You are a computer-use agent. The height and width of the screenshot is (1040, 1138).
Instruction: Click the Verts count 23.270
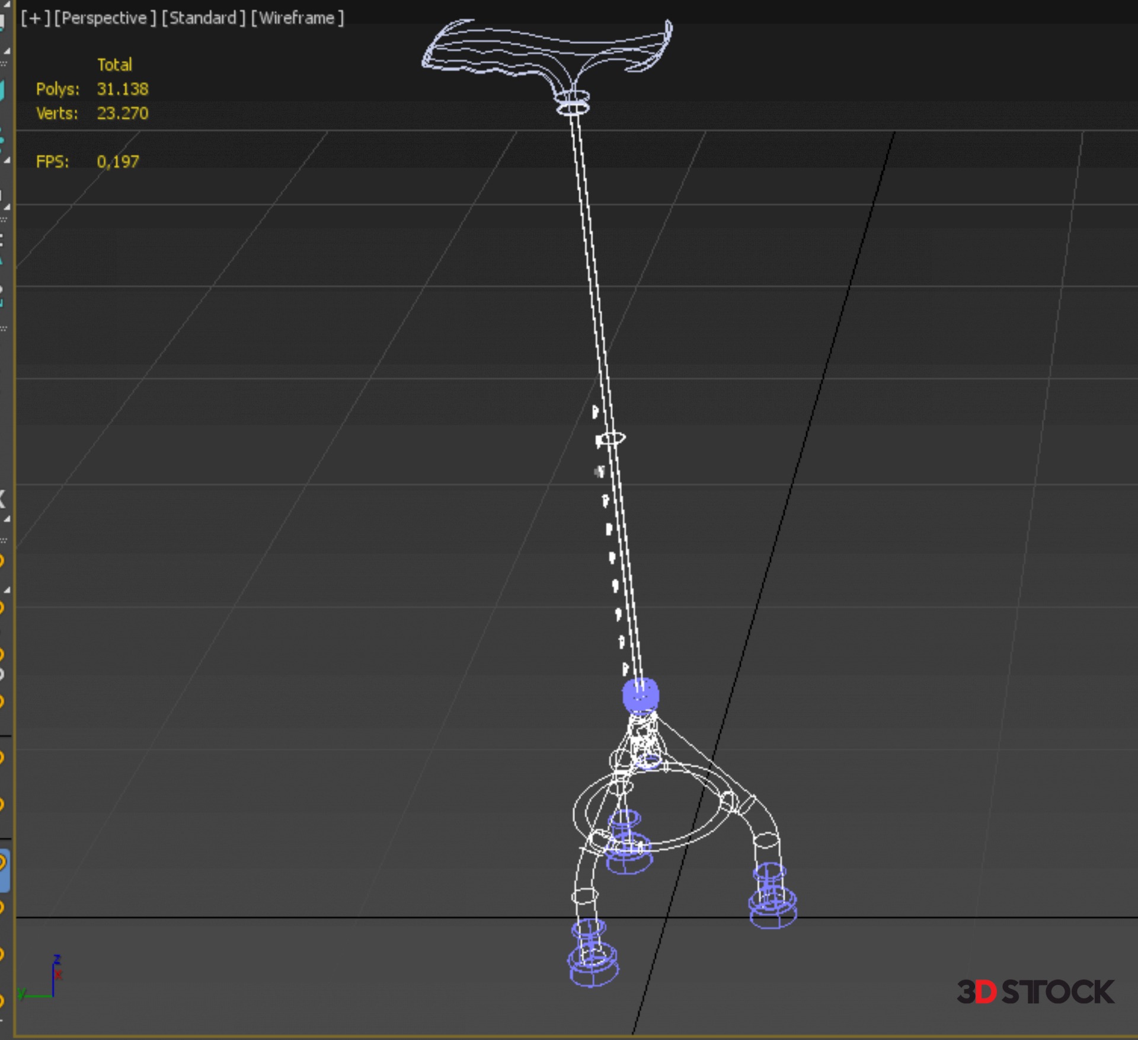[123, 113]
